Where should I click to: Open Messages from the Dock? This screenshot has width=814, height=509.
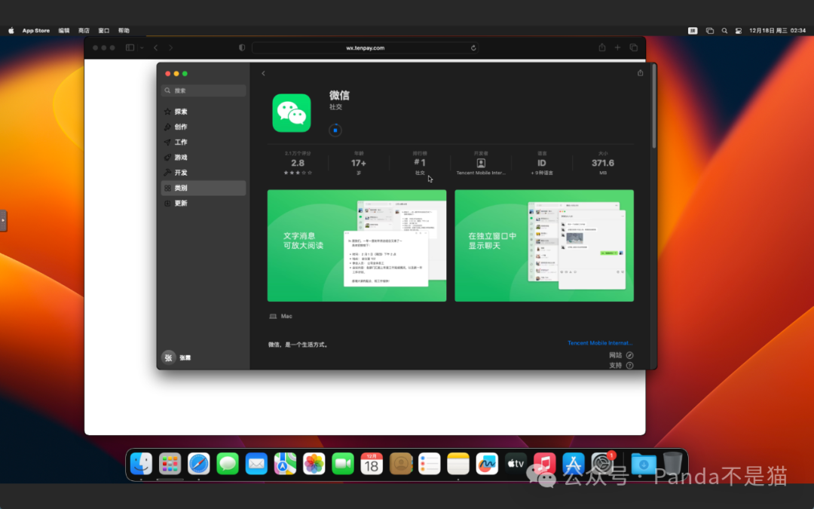click(228, 464)
